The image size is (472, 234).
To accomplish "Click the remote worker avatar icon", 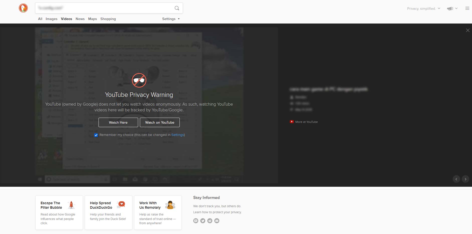I will (x=170, y=205).
